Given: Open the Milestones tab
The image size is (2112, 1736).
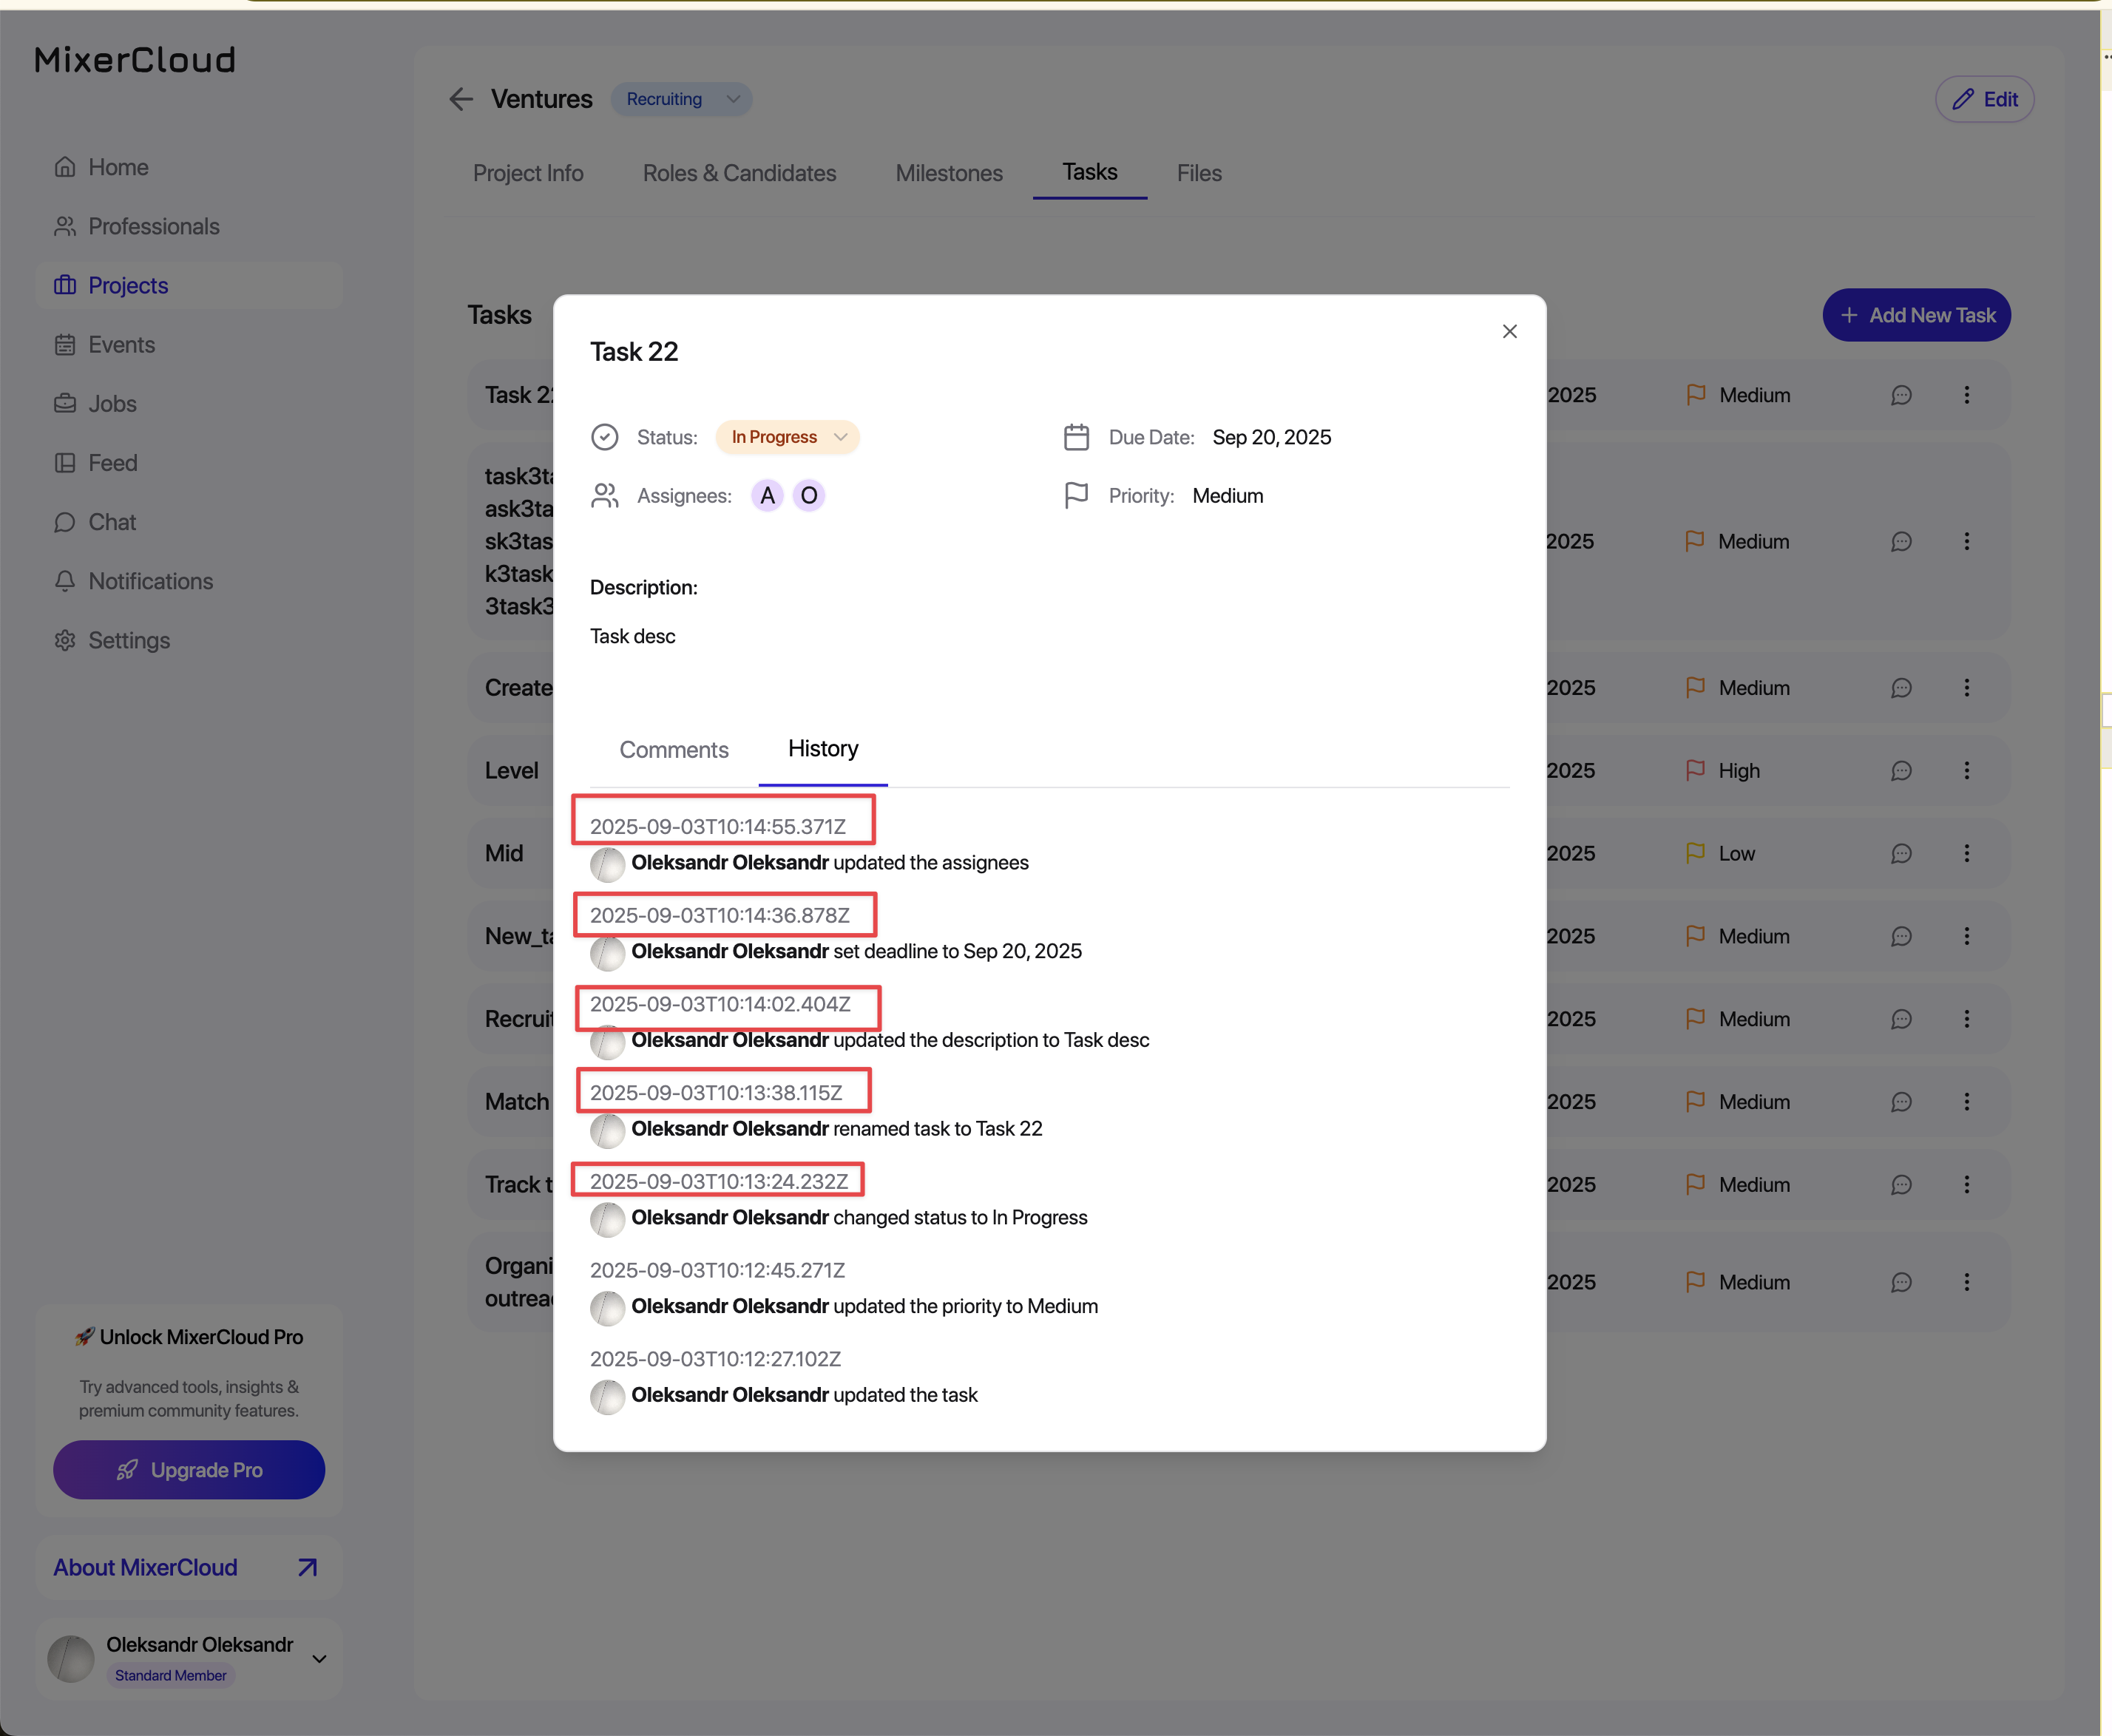Looking at the screenshot, I should (948, 173).
